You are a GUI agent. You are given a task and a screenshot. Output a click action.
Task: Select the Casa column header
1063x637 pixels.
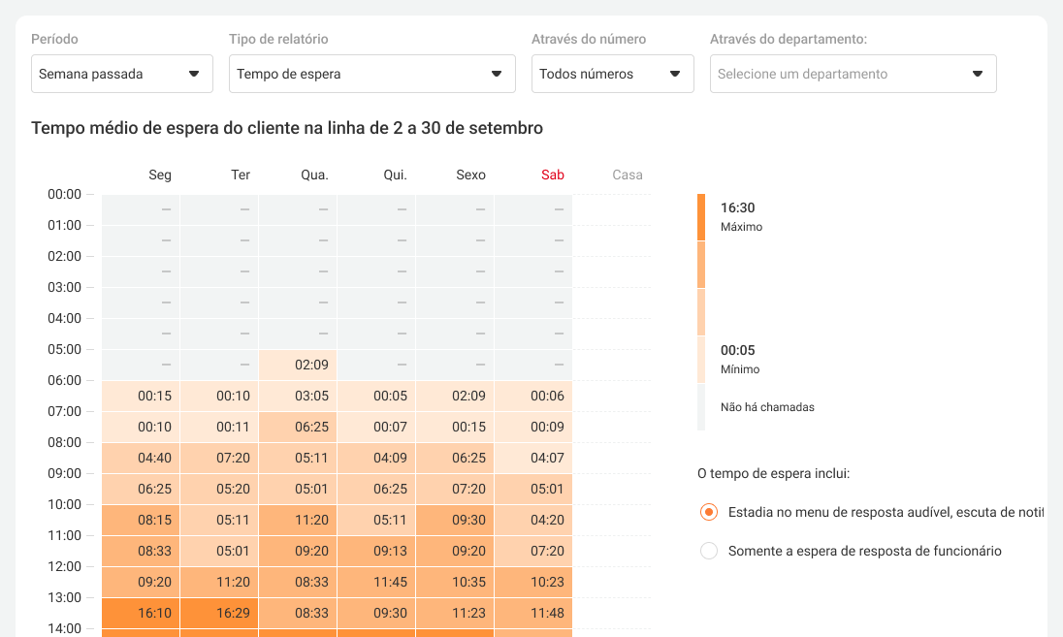click(628, 175)
